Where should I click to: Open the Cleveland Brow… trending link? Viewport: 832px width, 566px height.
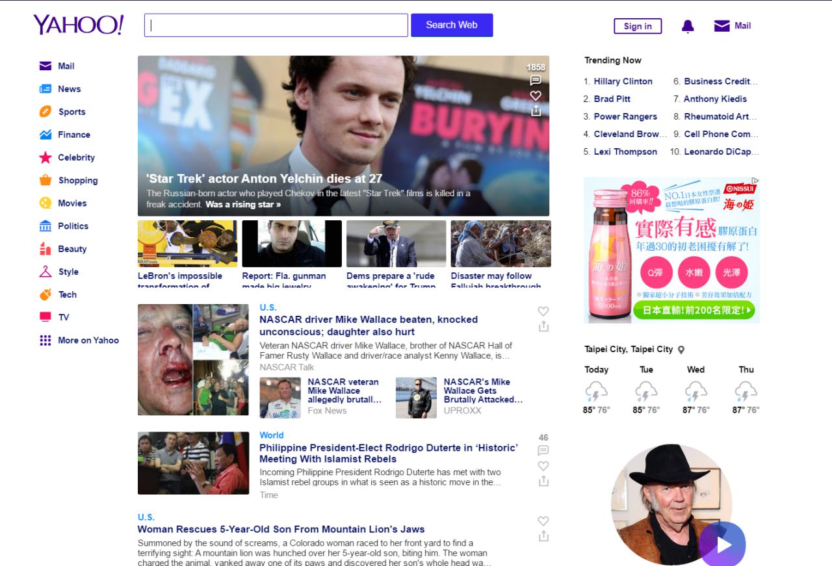[x=630, y=134]
